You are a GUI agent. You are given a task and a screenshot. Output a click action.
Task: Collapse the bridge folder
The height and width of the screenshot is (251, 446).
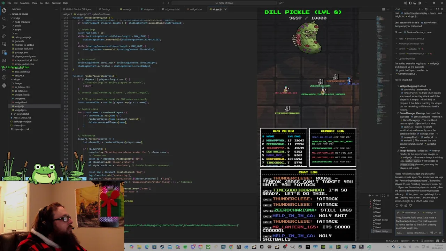(x=17, y=18)
